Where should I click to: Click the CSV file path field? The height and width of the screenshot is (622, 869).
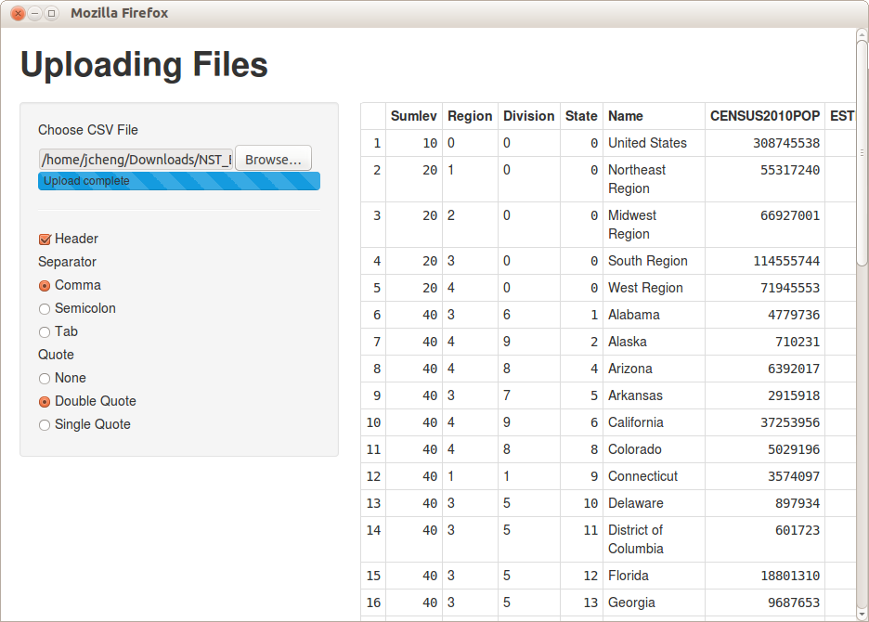tap(136, 159)
